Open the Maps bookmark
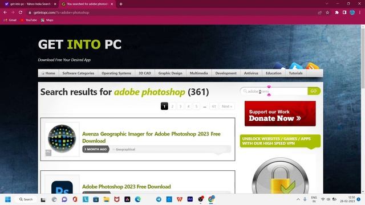Image resolution: width=365 pixels, height=205 pixels. [47, 20]
